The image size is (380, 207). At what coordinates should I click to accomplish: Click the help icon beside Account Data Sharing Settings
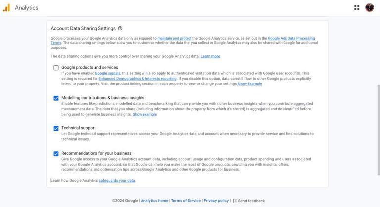[x=120, y=29]
